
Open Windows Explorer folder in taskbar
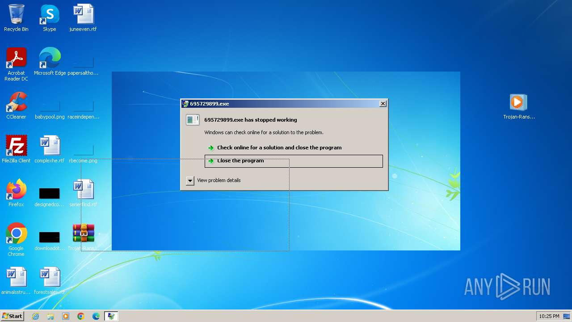(x=50, y=316)
